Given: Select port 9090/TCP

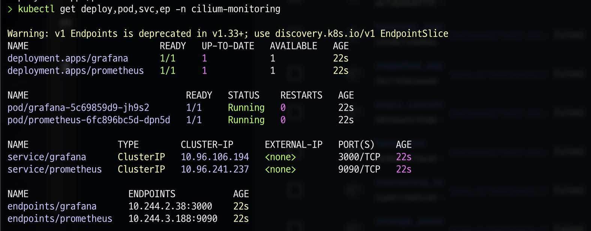Looking at the screenshot, I should [x=359, y=169].
